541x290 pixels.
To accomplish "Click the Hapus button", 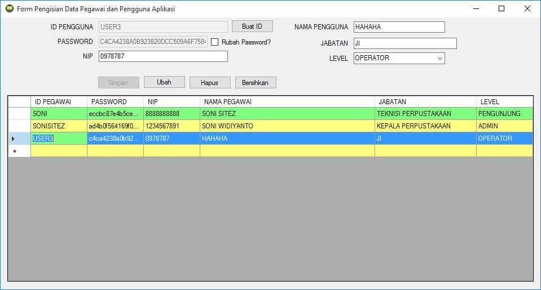I will pyautogui.click(x=210, y=83).
